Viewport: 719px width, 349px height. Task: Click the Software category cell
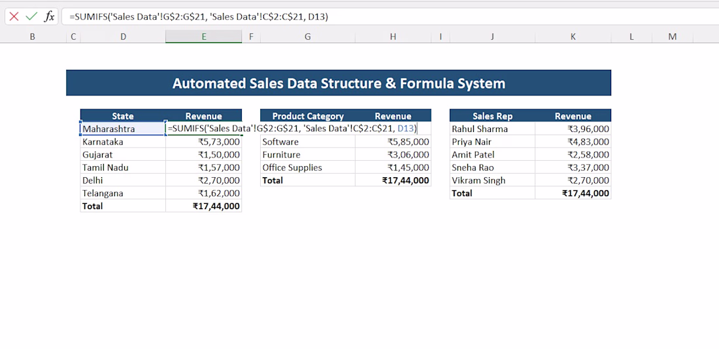click(308, 142)
